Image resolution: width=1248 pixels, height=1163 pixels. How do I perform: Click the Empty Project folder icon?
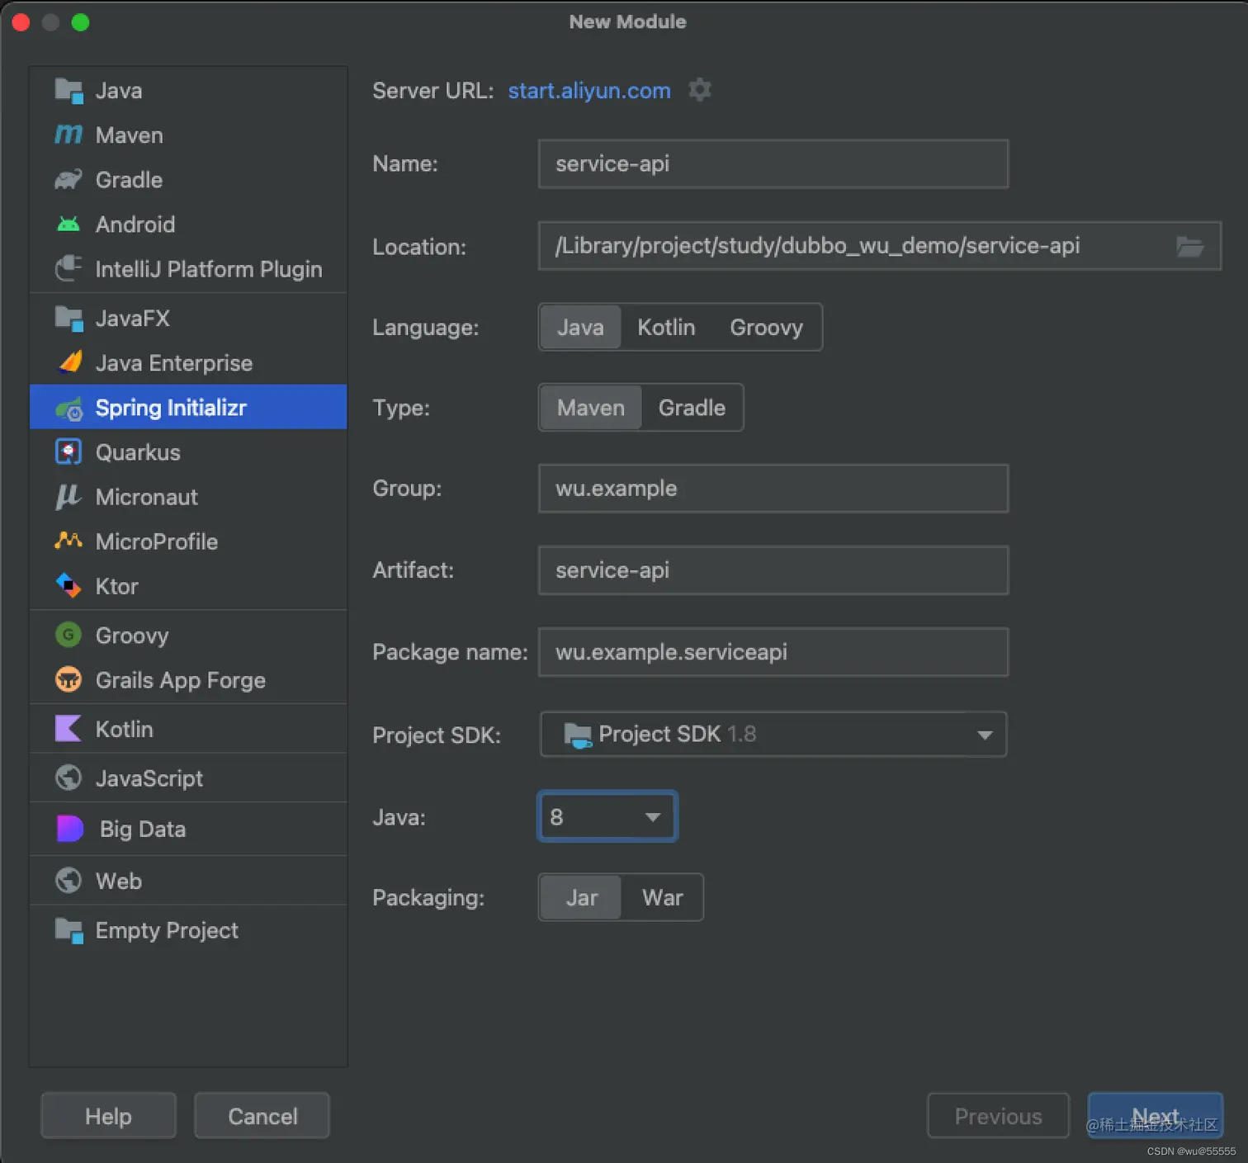69,930
